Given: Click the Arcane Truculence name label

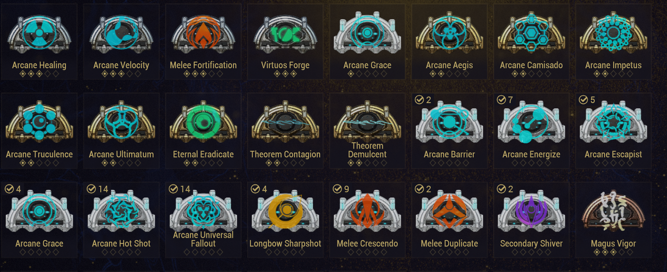Looking at the screenshot, I should (39, 154).
